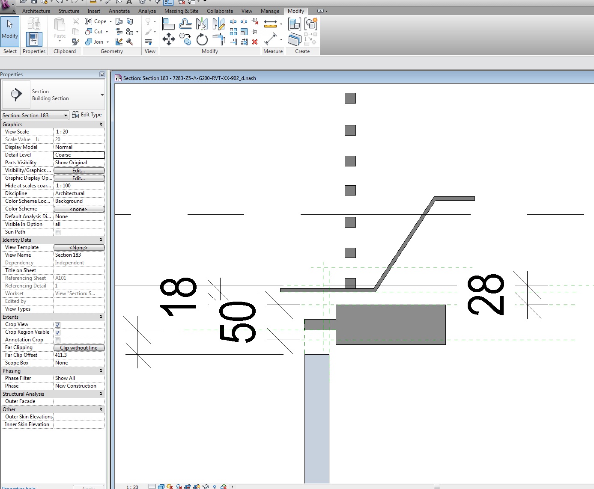Click the Rotate tool icon
The width and height of the screenshot is (594, 489).
(x=202, y=40)
